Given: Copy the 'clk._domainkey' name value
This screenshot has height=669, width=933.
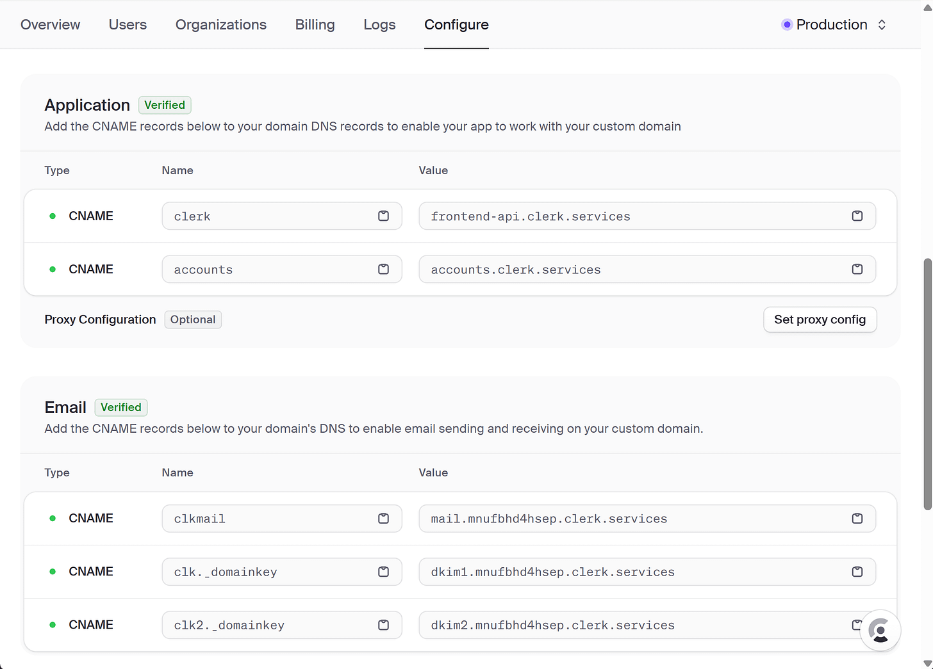Looking at the screenshot, I should point(383,571).
